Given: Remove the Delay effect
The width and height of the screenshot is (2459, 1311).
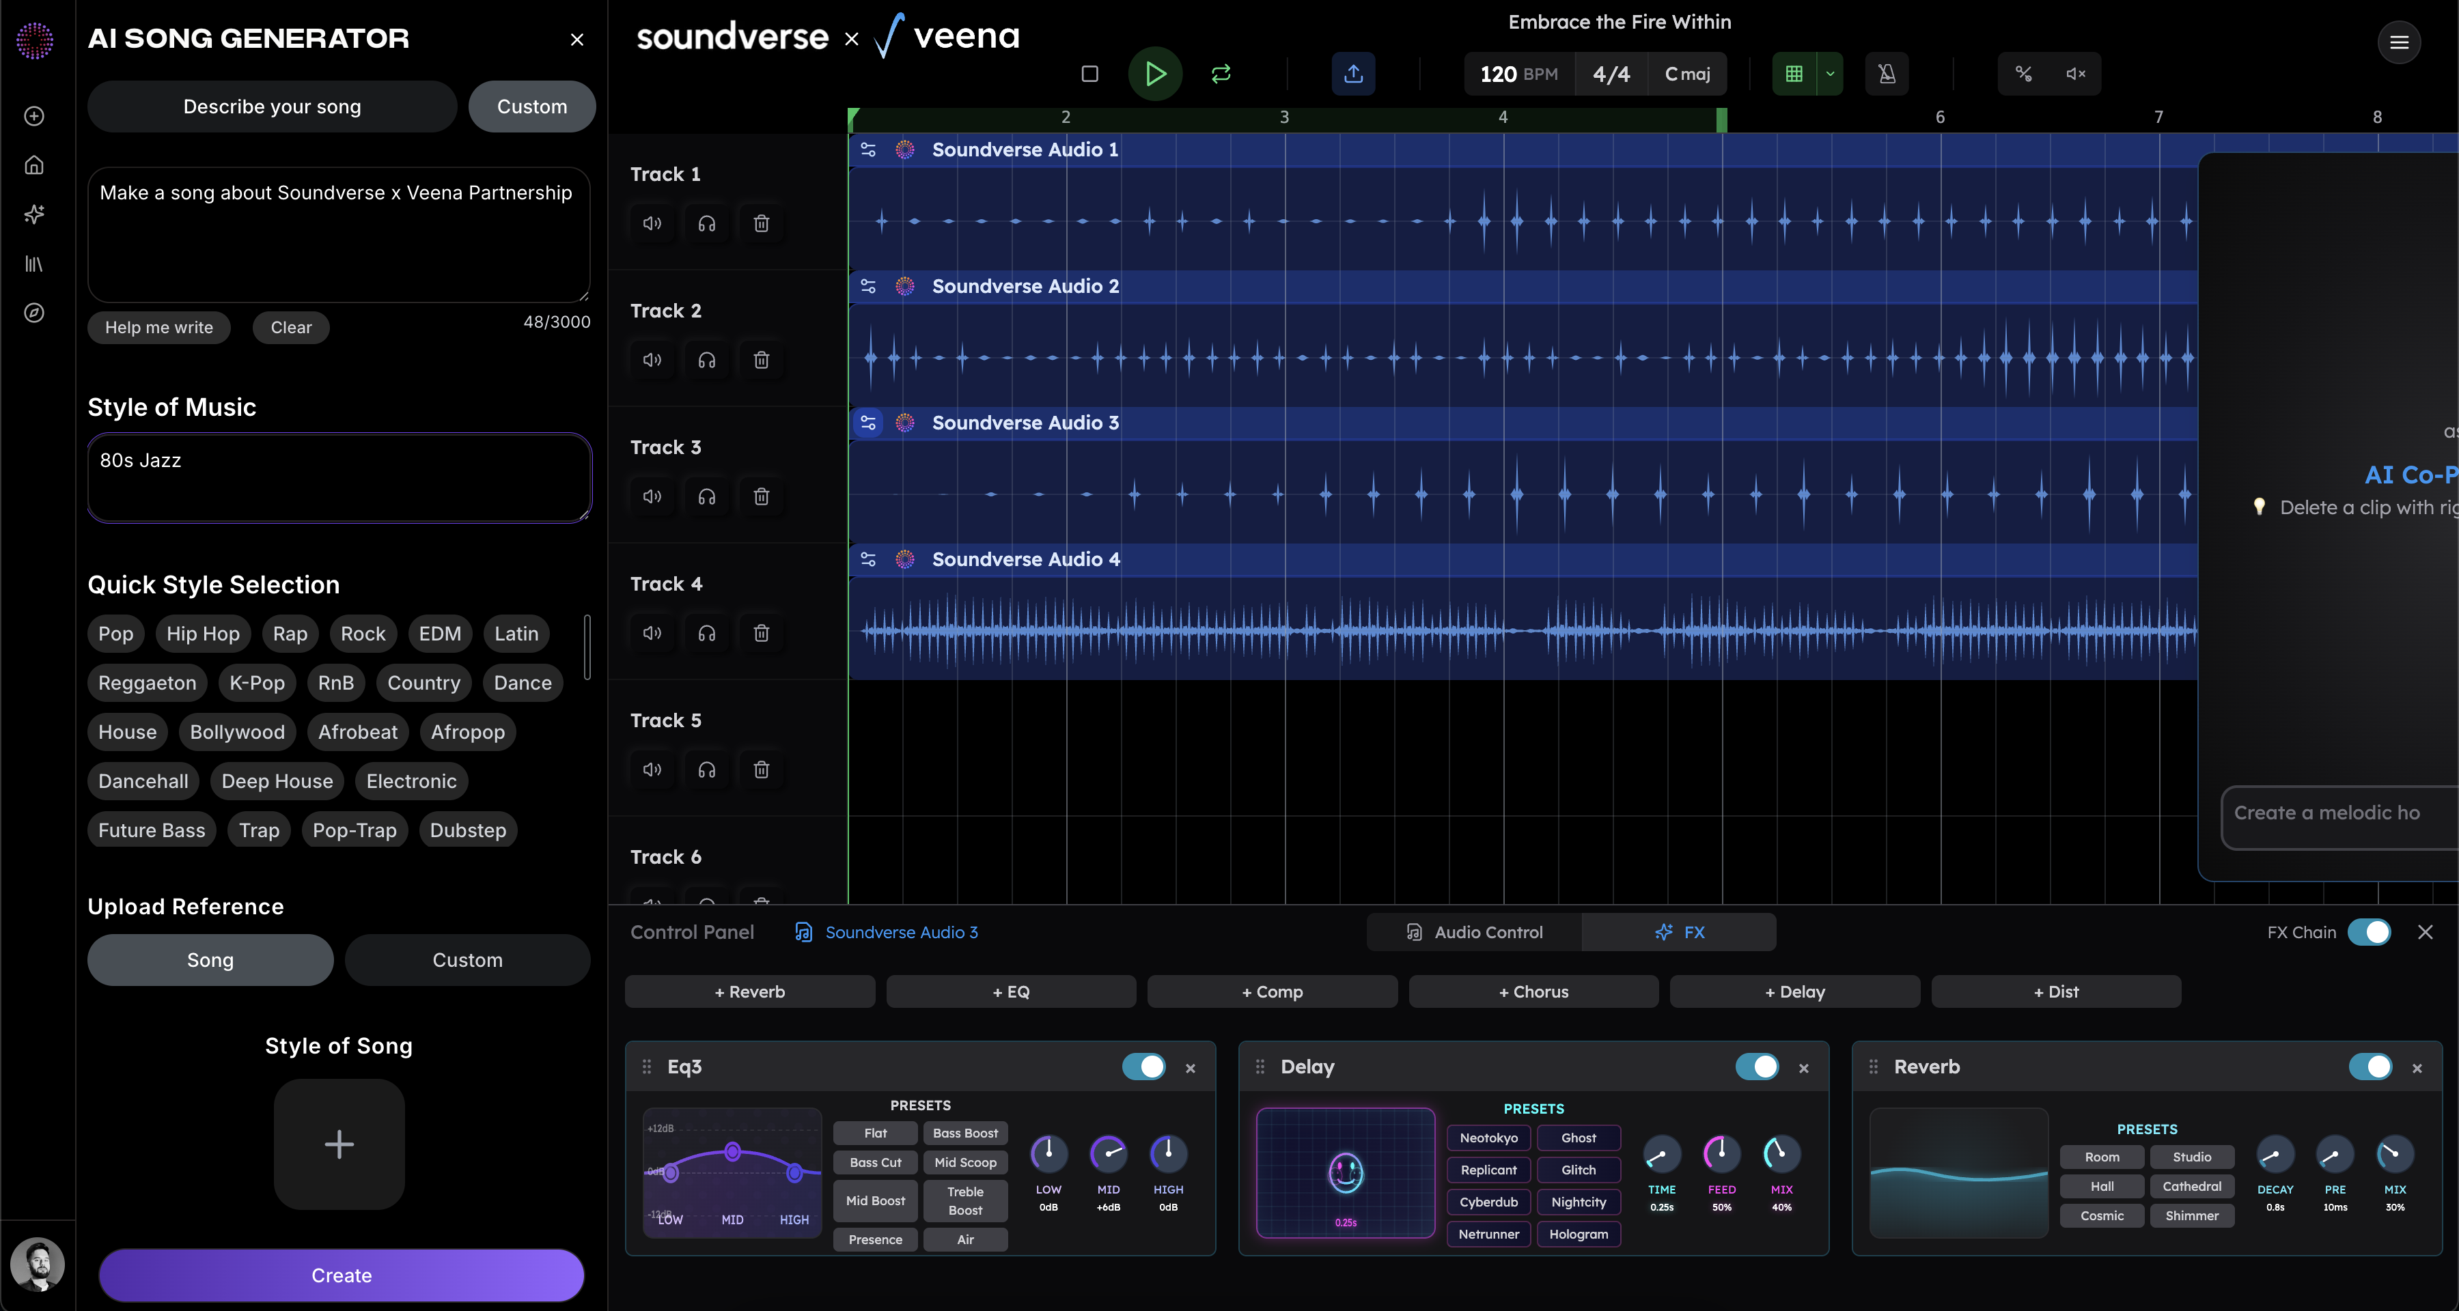Looking at the screenshot, I should coord(1803,1068).
